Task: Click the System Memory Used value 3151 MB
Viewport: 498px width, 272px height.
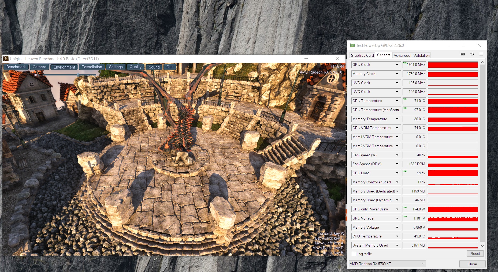Action: pos(414,245)
